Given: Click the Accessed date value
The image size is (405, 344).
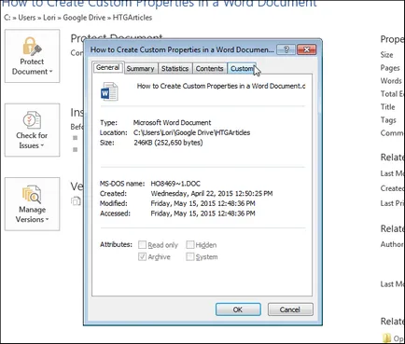Looking at the screenshot, I should pos(202,213).
